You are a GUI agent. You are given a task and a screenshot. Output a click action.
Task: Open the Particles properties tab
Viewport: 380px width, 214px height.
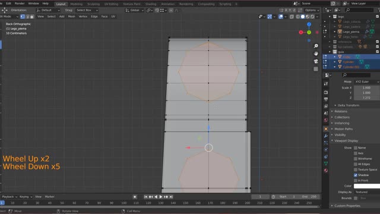326,143
